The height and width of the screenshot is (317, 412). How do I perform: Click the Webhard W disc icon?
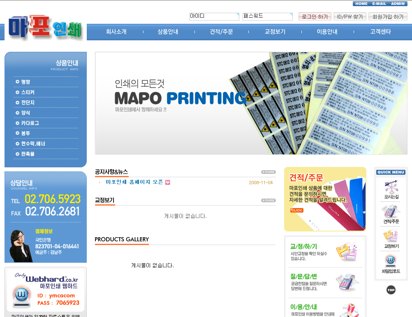pyautogui.click(x=21, y=296)
